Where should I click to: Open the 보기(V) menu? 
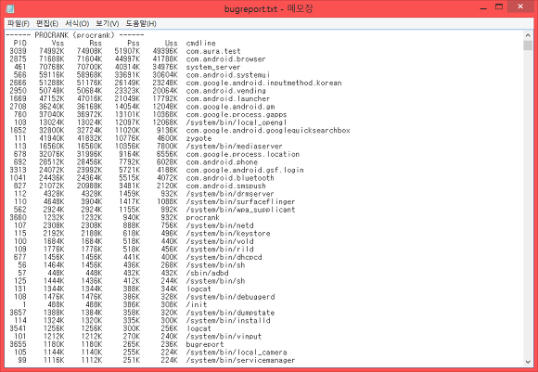107,23
